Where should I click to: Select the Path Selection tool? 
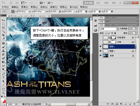3,81
